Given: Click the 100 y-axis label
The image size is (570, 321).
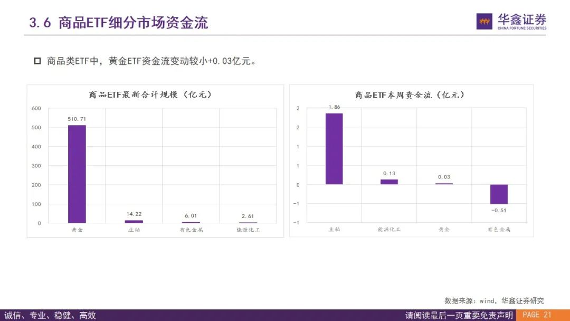Looking at the screenshot, I should click(x=36, y=204).
